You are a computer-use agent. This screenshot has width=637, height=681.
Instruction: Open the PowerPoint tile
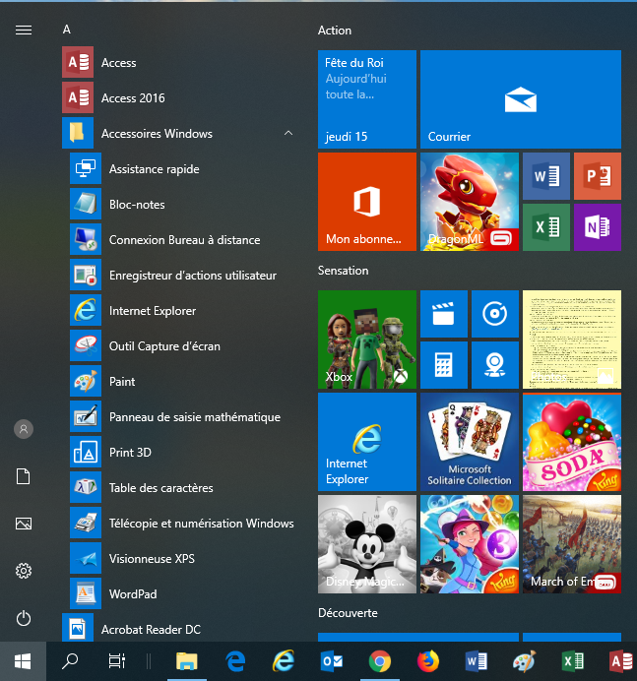click(x=598, y=176)
